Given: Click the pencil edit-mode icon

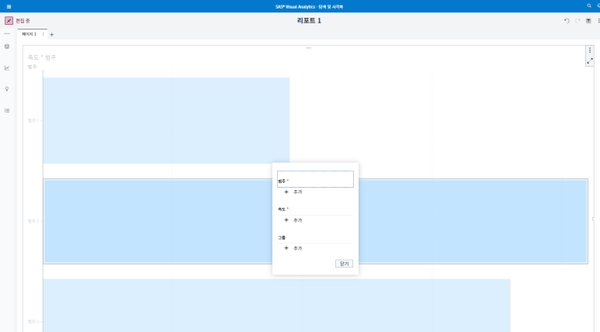Looking at the screenshot, I should pos(9,21).
